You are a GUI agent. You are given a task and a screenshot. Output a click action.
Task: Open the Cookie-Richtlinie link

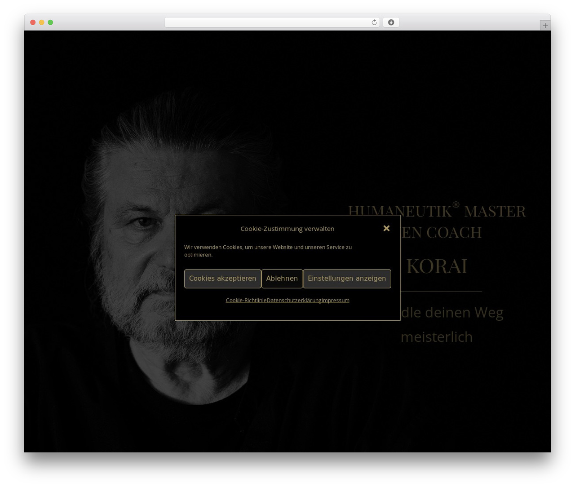(x=246, y=300)
